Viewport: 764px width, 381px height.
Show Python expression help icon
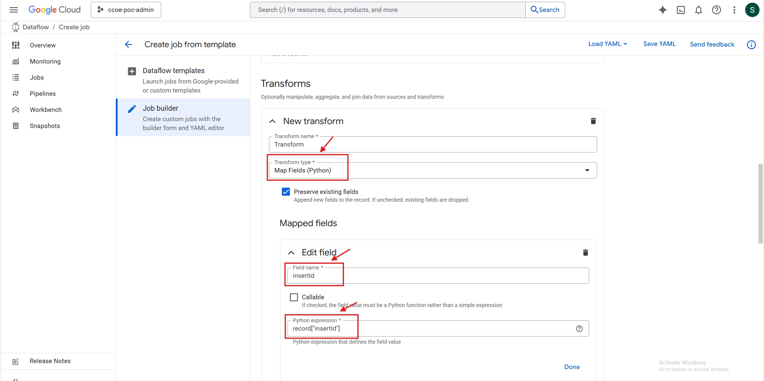(x=579, y=328)
